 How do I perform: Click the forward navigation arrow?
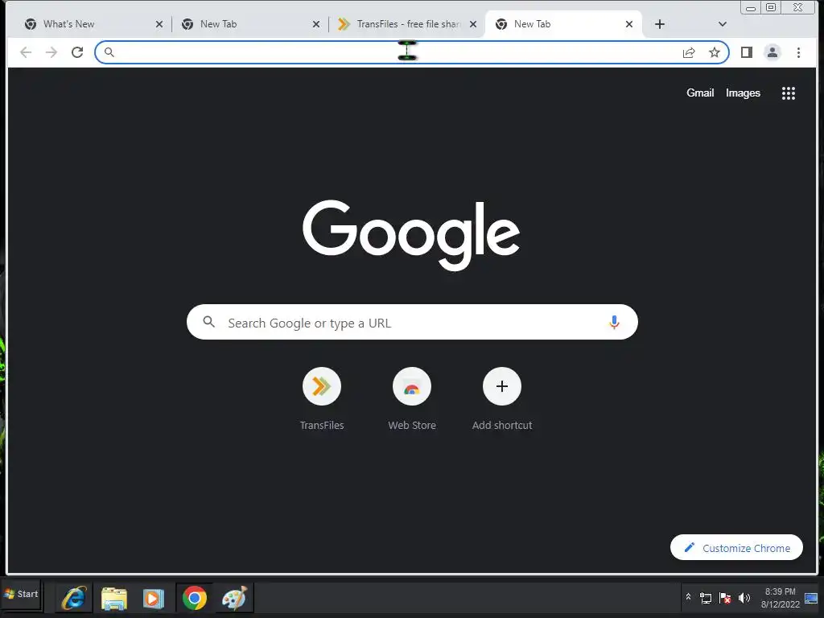(51, 52)
